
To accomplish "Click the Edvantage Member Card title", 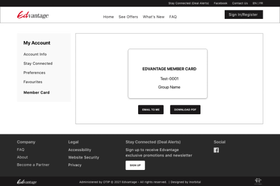I will [x=169, y=69].
